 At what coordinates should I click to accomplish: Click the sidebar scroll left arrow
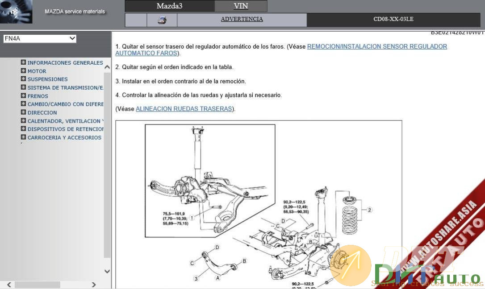(x=9, y=285)
